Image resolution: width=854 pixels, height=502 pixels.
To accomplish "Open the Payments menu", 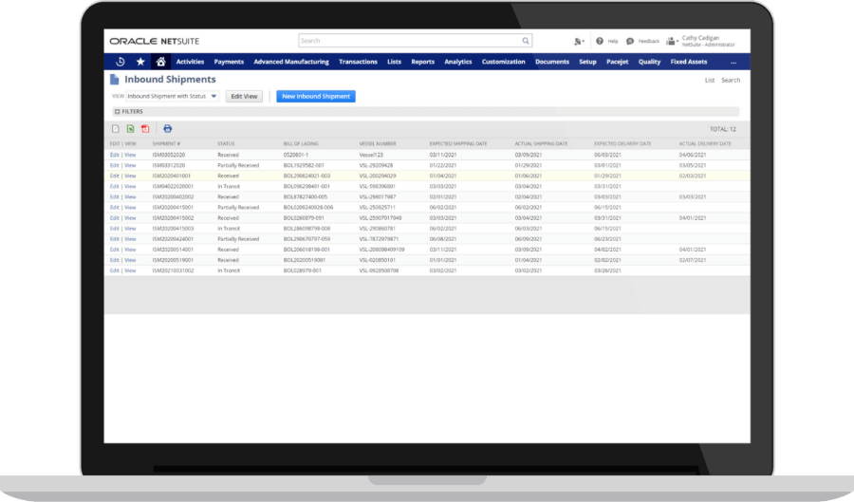I will [x=229, y=62].
